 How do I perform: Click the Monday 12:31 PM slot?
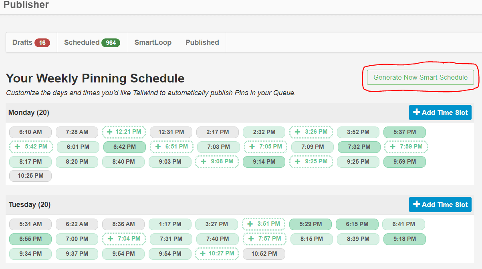click(171, 132)
